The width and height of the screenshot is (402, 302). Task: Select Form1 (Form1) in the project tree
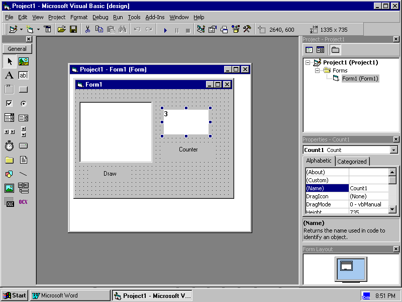(x=360, y=79)
